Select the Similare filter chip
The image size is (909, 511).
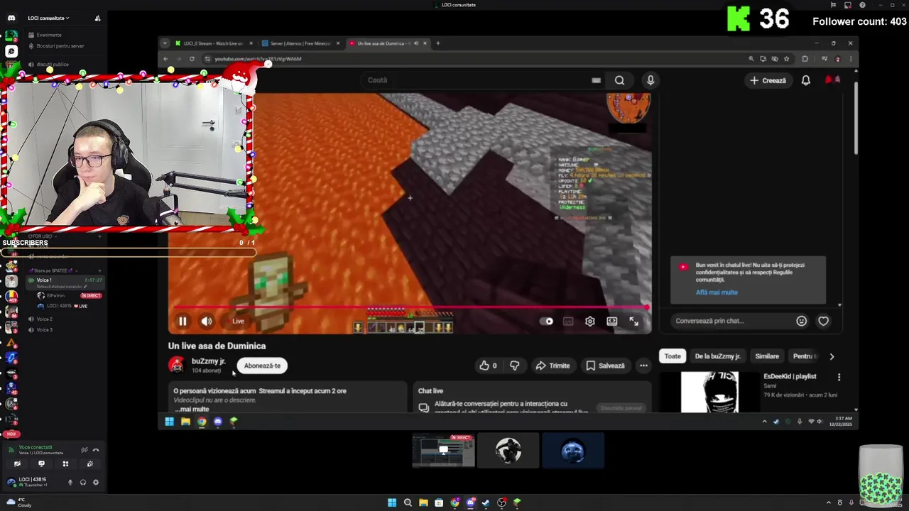[x=767, y=356]
